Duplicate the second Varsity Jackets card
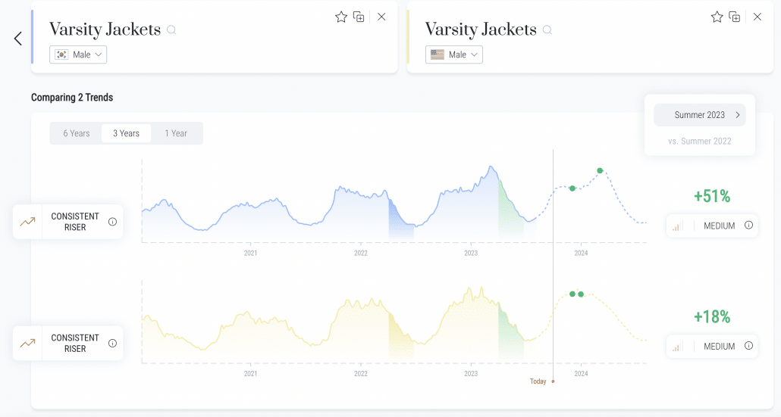The height and width of the screenshot is (417, 781). point(734,17)
